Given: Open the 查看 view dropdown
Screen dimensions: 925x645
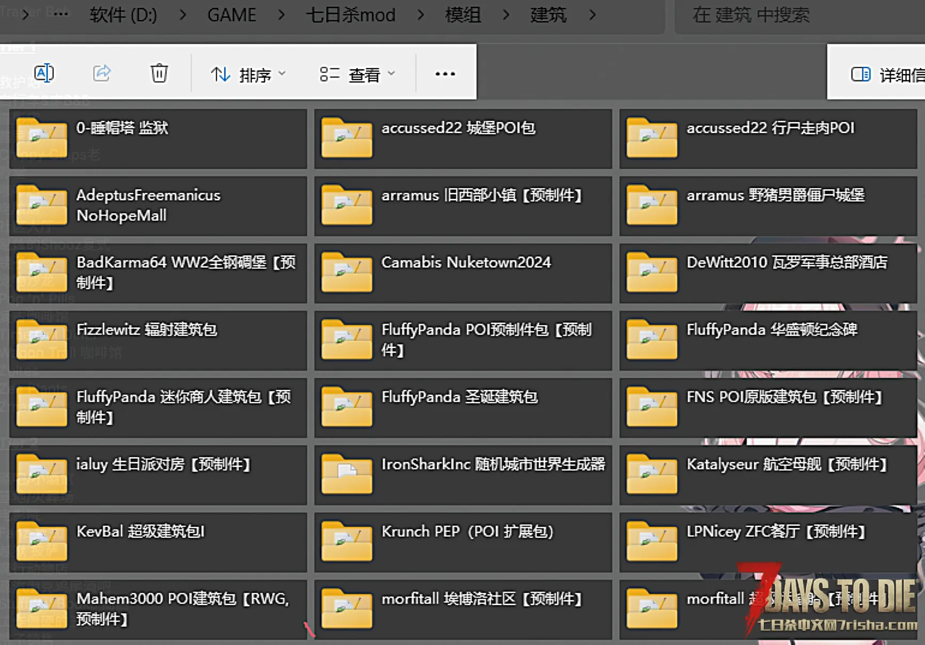Looking at the screenshot, I should pyautogui.click(x=358, y=75).
